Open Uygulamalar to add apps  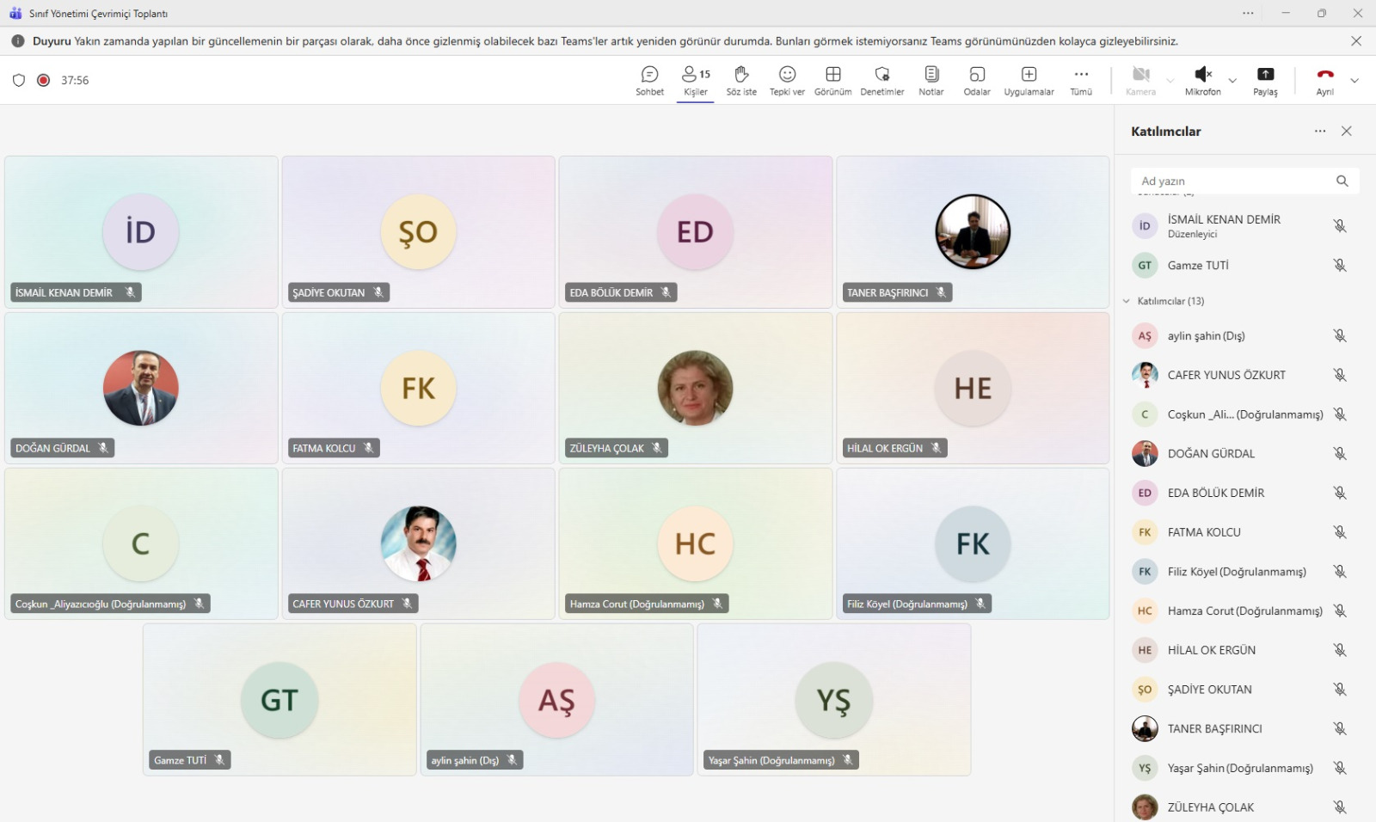pyautogui.click(x=1029, y=80)
